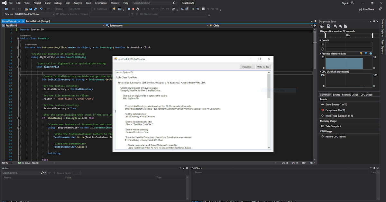Click the Save All toolbar icon
The height and width of the screenshot is (202, 386).
(35, 9)
